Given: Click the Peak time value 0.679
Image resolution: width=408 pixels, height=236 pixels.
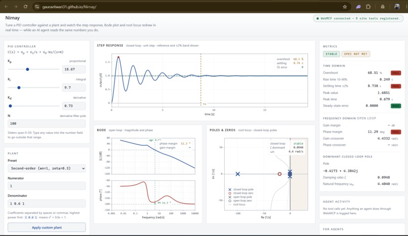Looking at the screenshot, I should tap(384, 99).
